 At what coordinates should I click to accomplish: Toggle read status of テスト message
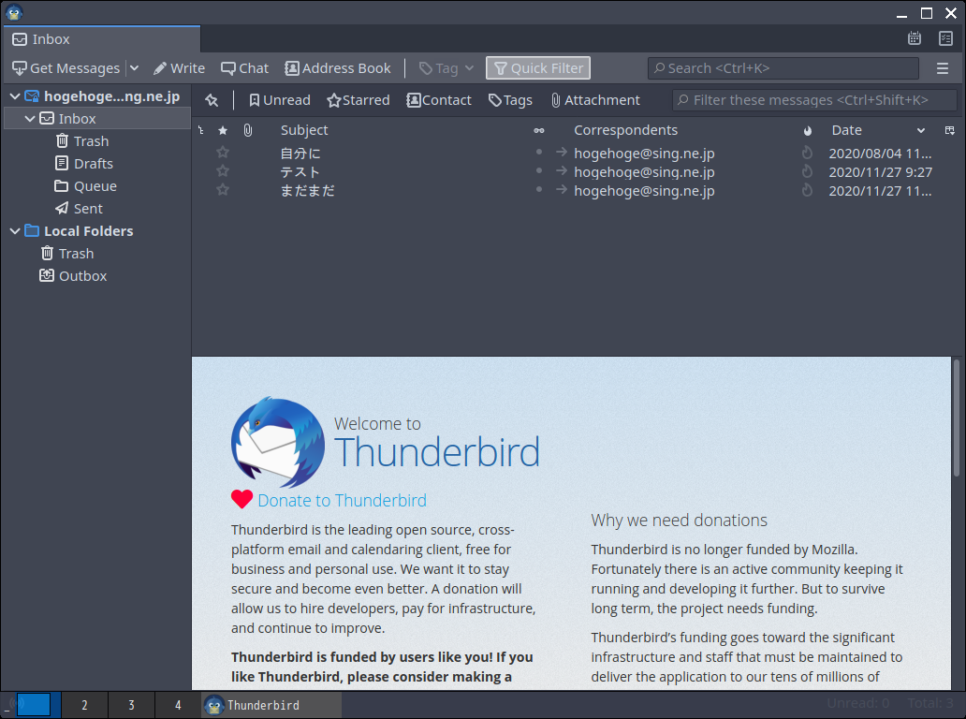tap(539, 170)
